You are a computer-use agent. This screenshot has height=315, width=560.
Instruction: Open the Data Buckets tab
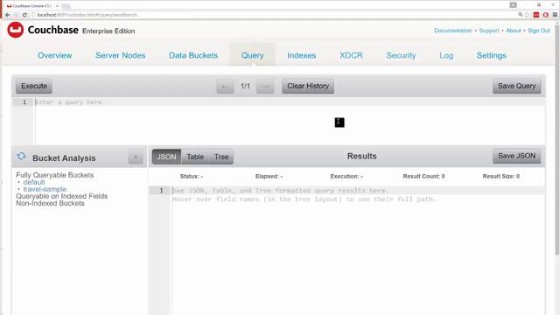[x=193, y=55]
